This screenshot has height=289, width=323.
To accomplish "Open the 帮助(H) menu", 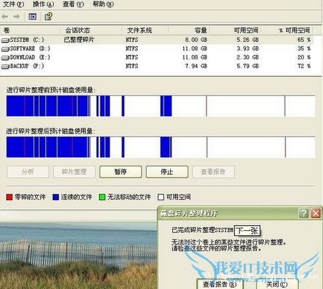I will click(x=103, y=4).
